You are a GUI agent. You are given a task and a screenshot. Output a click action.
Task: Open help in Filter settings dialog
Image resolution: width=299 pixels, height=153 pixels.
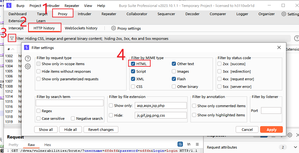point(28,58)
